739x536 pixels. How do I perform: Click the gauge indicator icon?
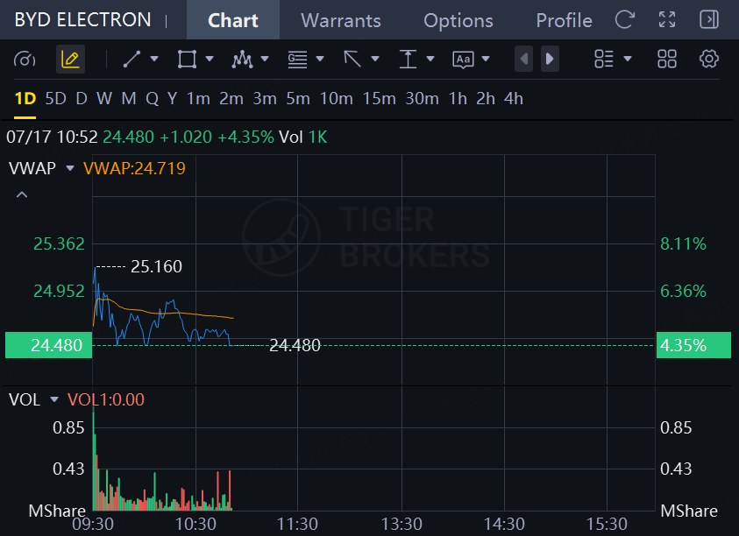25,60
